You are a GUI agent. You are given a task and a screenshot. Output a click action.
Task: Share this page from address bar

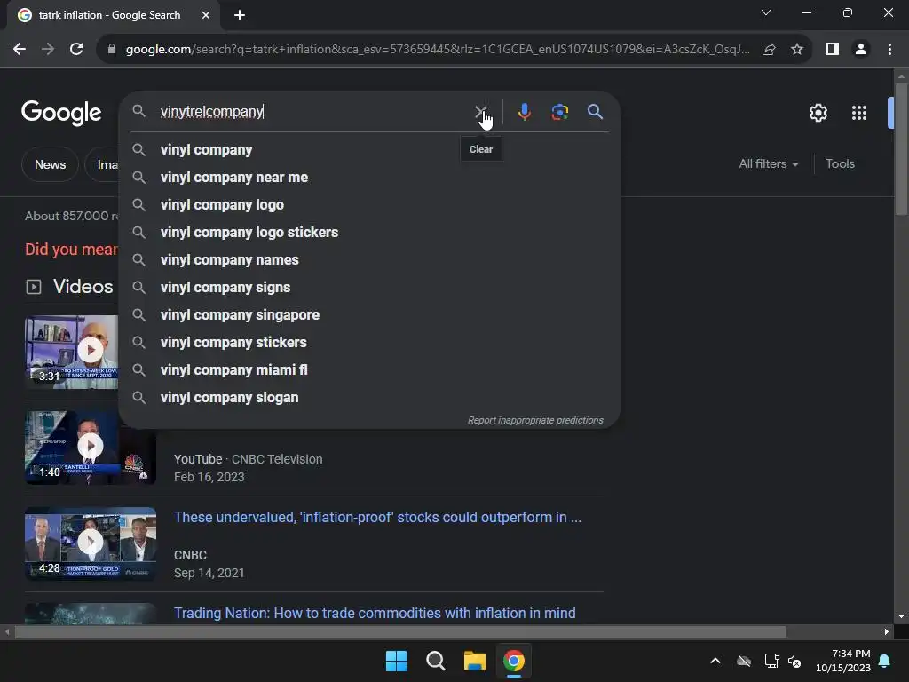tap(769, 50)
